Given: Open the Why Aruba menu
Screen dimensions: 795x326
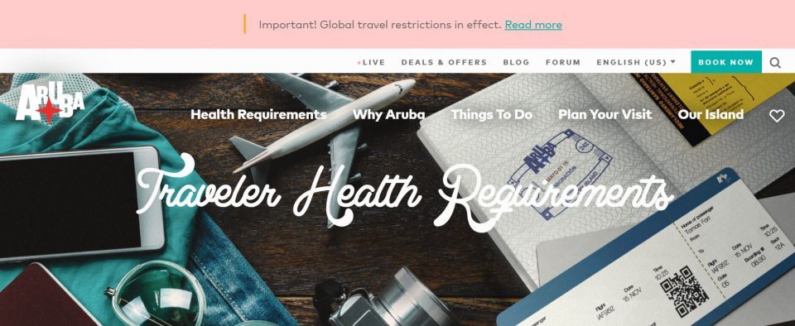Looking at the screenshot, I should [x=389, y=114].
